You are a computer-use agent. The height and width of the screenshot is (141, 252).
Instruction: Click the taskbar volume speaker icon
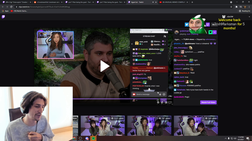click(x=235, y=138)
